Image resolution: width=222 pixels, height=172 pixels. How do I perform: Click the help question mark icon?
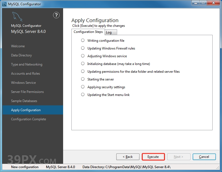pyautogui.click(x=56, y=15)
